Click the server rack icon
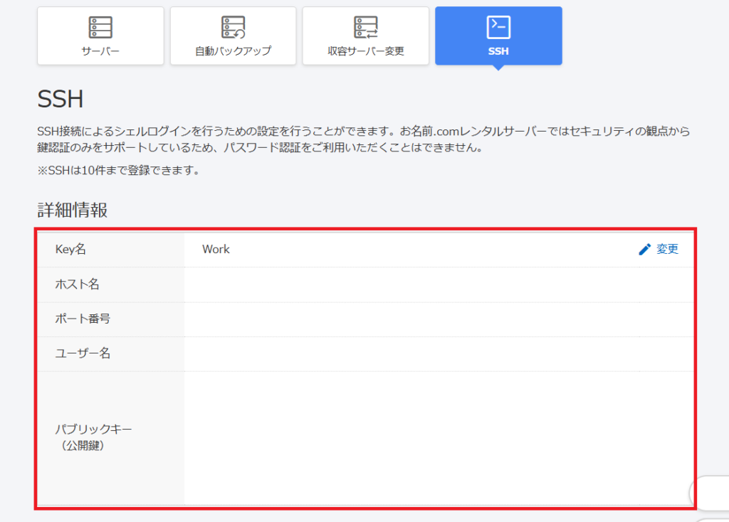The height and width of the screenshot is (522, 729). [x=100, y=28]
